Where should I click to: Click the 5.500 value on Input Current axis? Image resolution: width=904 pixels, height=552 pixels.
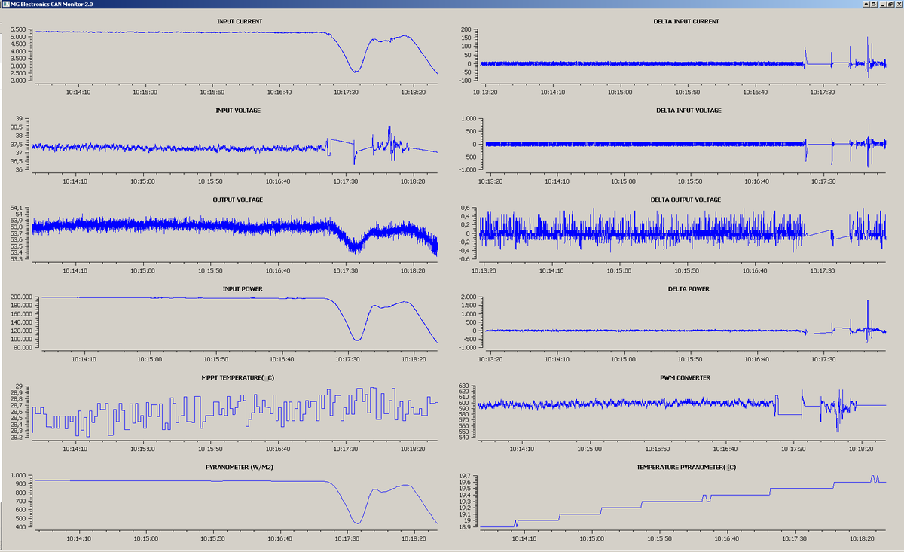pyautogui.click(x=20, y=30)
